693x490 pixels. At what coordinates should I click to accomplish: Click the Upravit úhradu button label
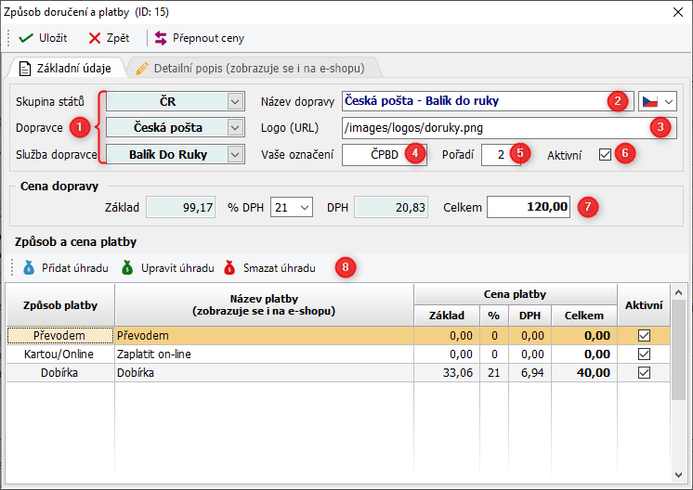click(177, 268)
